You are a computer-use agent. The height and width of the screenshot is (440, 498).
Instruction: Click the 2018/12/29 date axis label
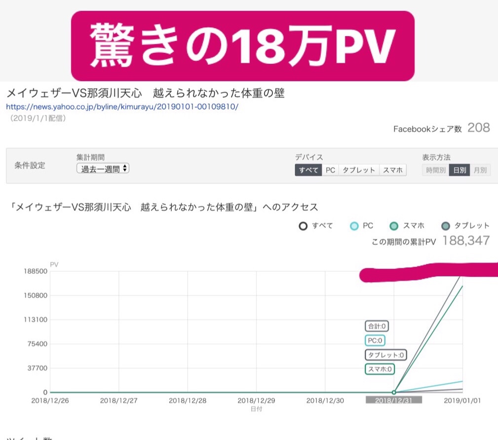coord(256,400)
